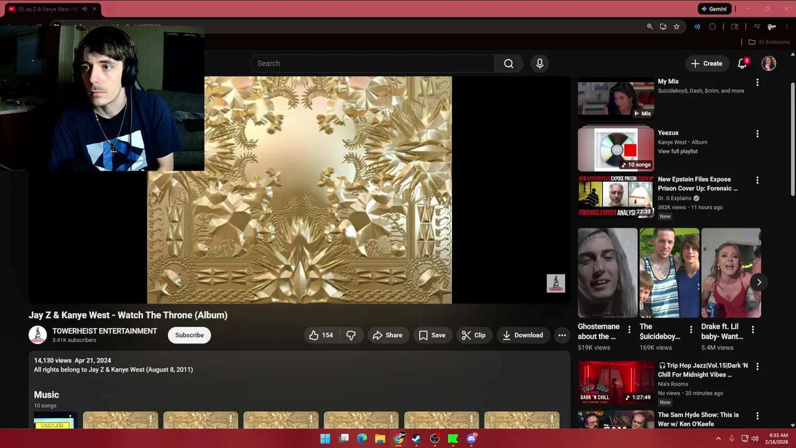The height and width of the screenshot is (448, 796).
Task: Open Chrome media controls icon
Action: click(757, 27)
